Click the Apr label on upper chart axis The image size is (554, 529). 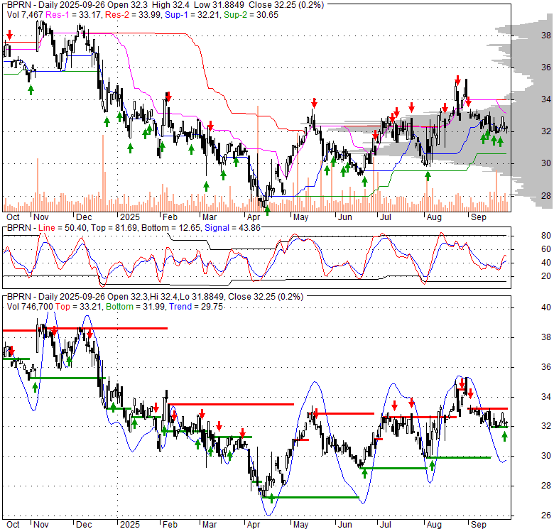pyautogui.click(x=254, y=217)
